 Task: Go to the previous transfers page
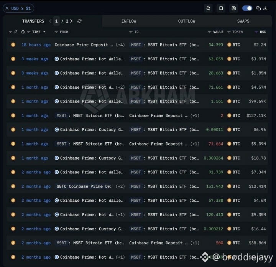[50, 21]
